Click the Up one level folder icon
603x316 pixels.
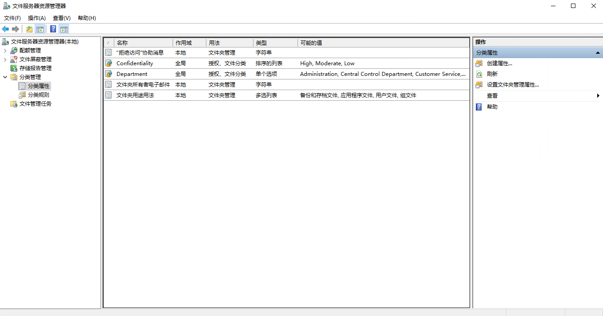click(x=29, y=29)
